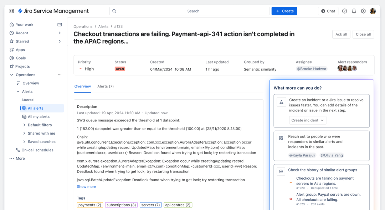
Task: Click the Show more link
Action: pos(86,187)
